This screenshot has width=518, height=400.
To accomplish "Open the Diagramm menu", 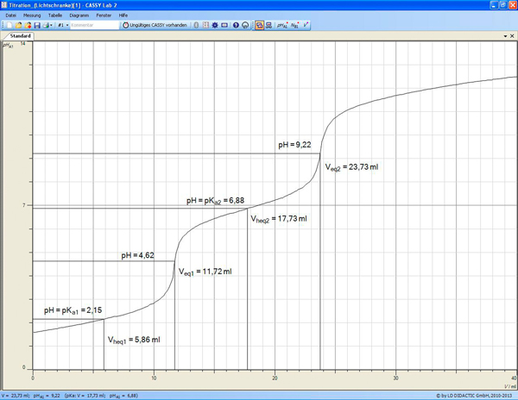I will pos(79,16).
